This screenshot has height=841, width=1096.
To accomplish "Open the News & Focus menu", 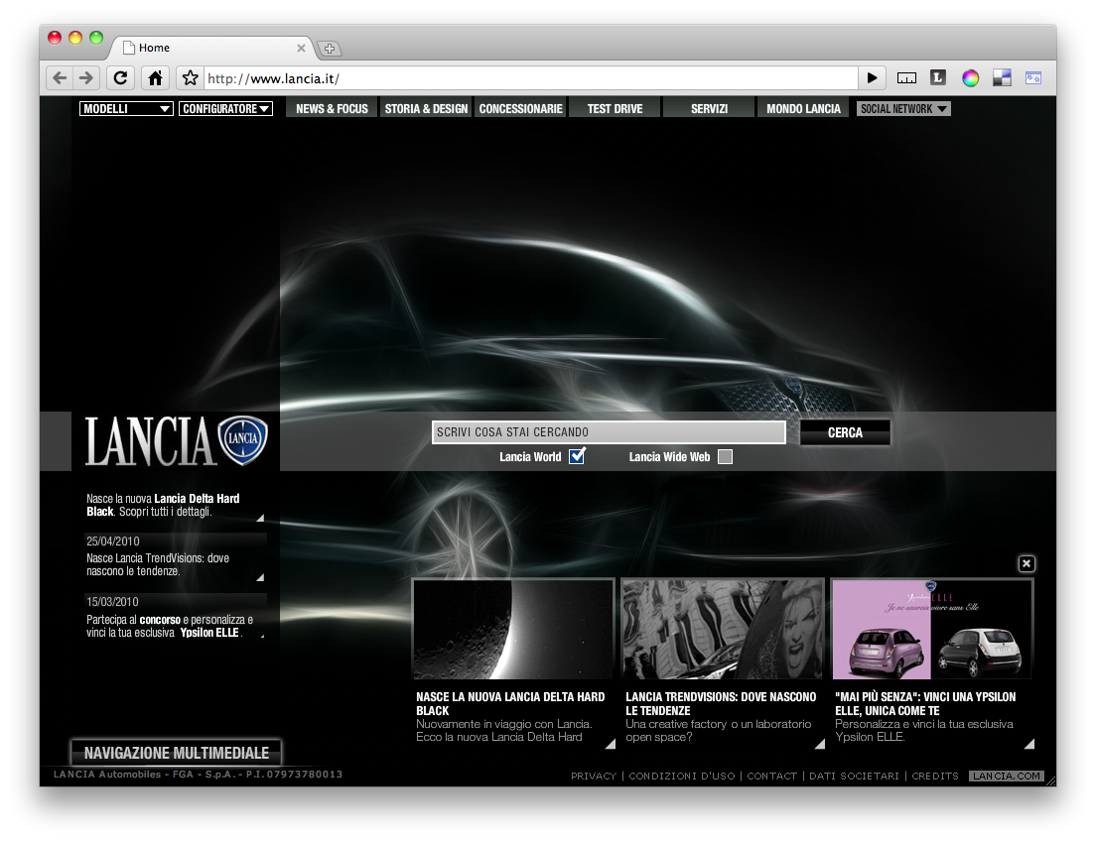I will pyautogui.click(x=332, y=108).
